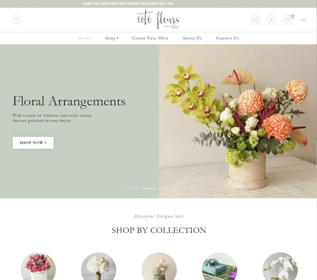Open the search icon in header
317x280 pixels.
click(17, 19)
